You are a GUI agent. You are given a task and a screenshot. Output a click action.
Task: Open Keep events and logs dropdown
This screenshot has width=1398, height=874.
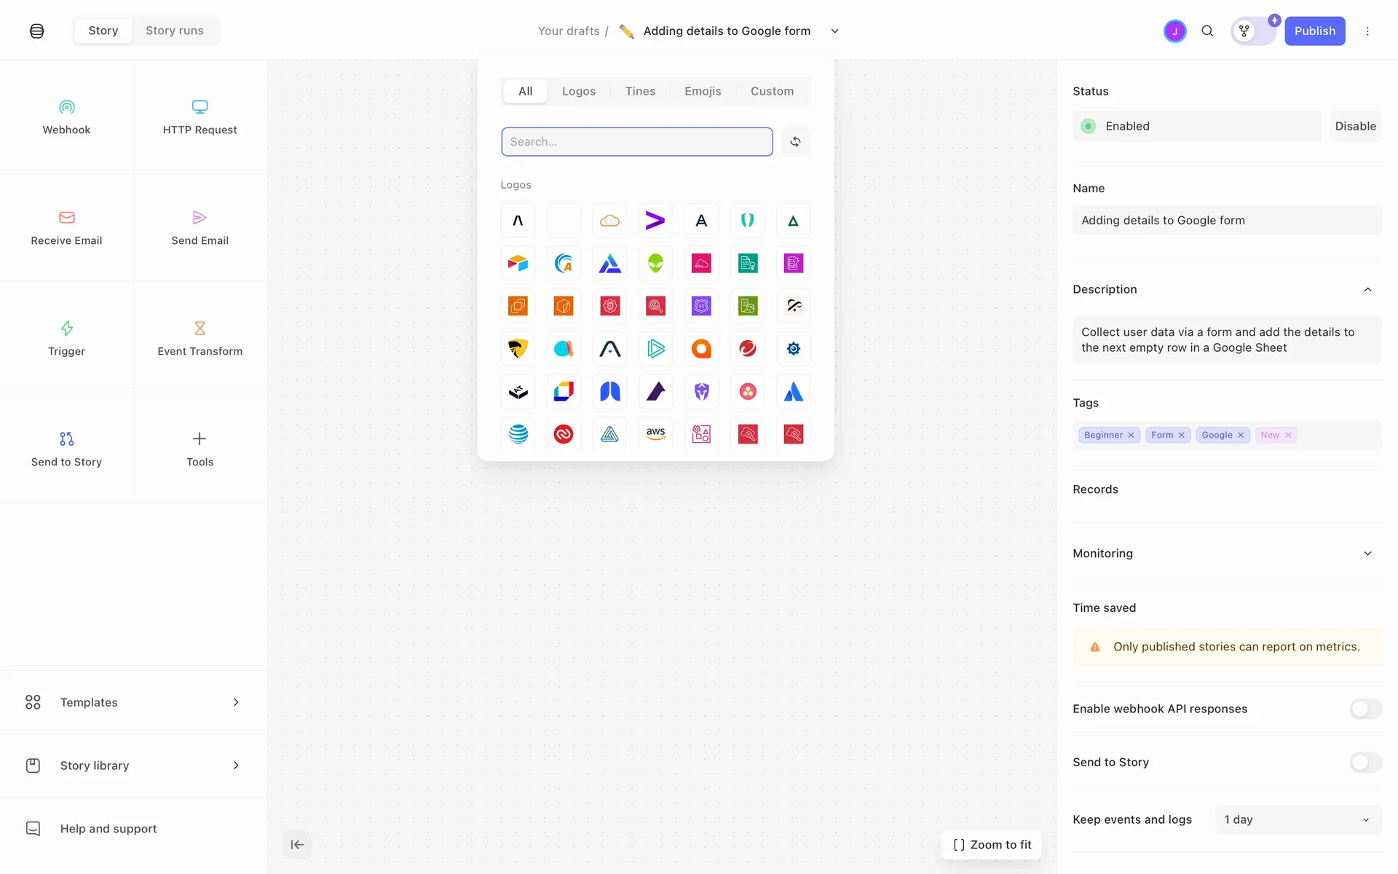click(x=1298, y=819)
